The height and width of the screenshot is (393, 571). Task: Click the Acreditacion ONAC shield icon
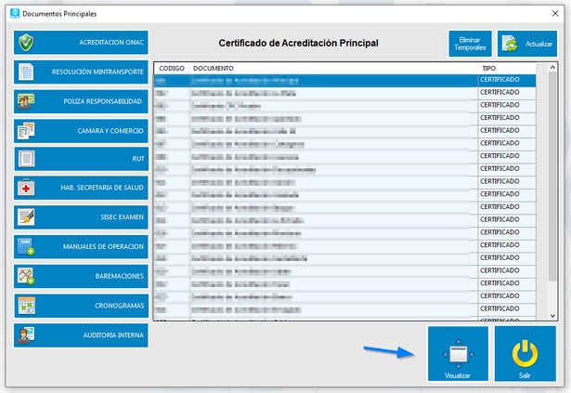(27, 43)
